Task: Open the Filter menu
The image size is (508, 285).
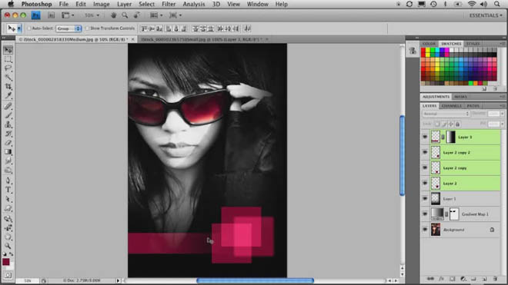Action: tap(169, 4)
